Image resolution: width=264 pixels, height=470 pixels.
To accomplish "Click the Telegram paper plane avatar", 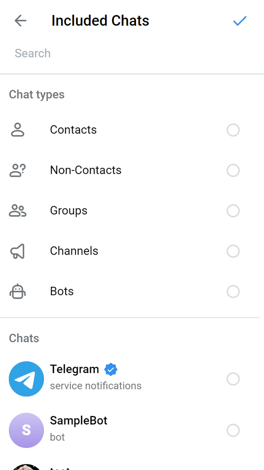I will point(26,379).
